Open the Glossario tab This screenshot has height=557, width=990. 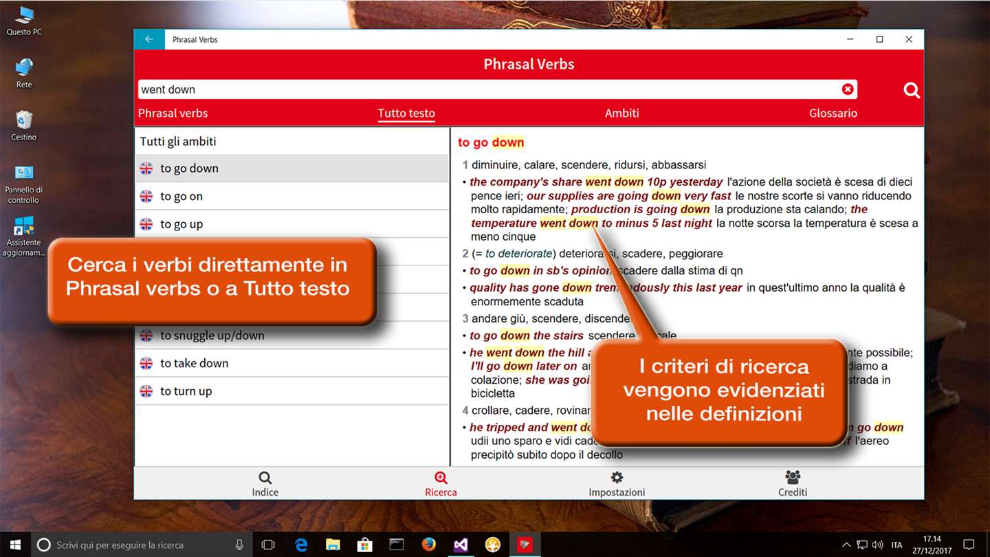point(833,113)
